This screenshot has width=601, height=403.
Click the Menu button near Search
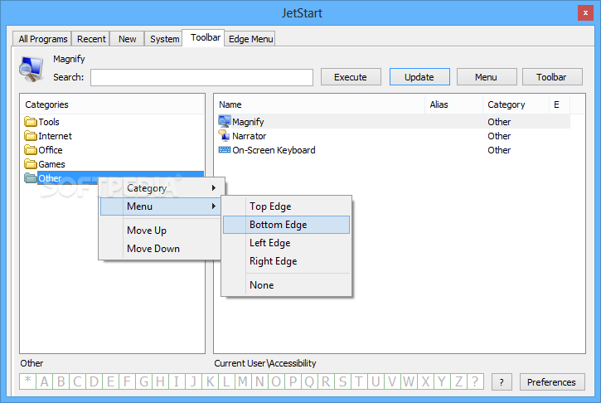coord(487,77)
